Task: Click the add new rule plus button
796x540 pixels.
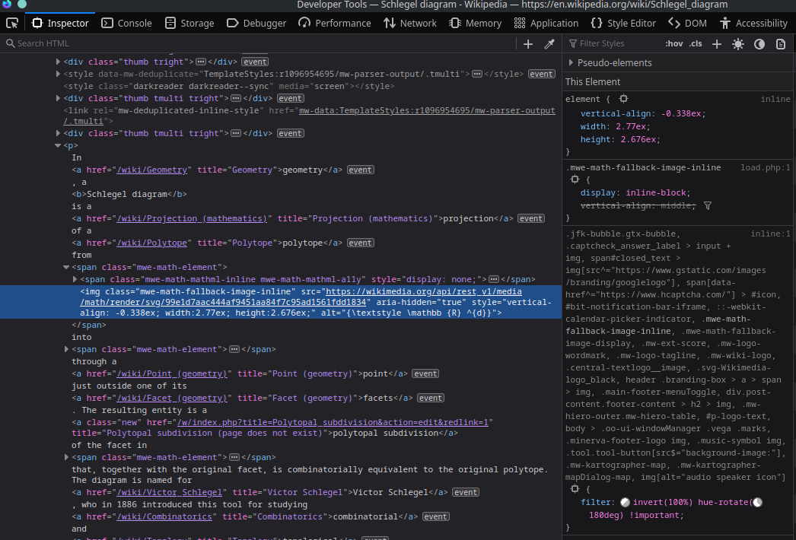Action: (716, 43)
